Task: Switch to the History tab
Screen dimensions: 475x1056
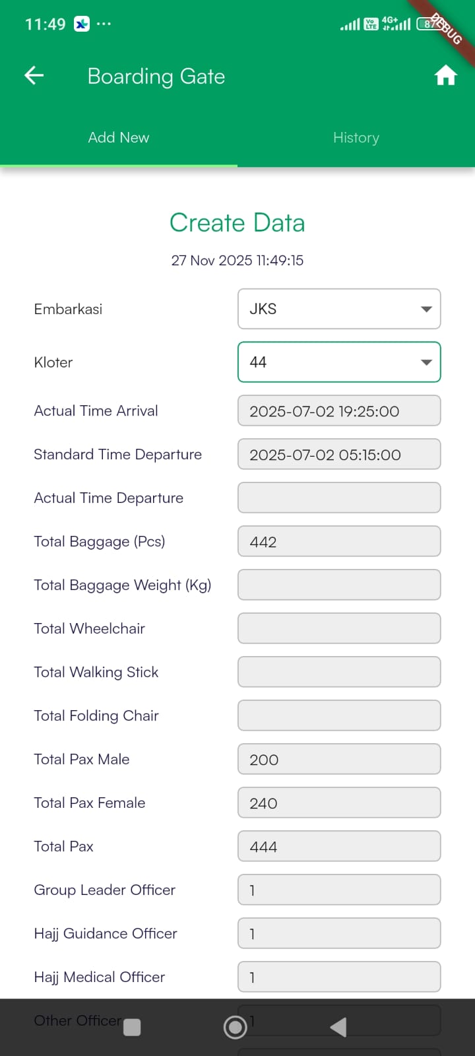Action: [x=356, y=137]
